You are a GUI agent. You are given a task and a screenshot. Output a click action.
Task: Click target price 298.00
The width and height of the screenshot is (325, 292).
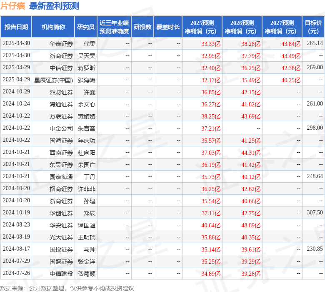tap(315, 128)
